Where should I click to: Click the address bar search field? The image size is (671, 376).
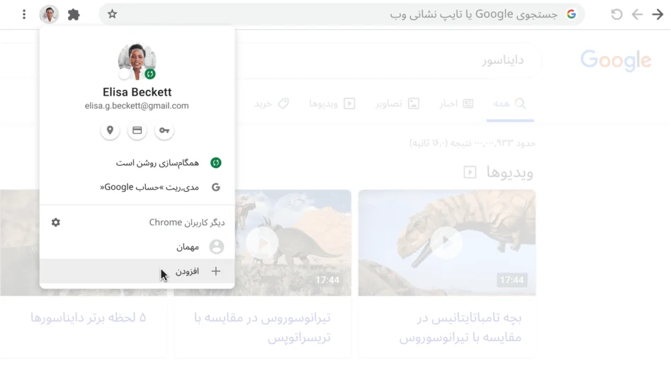[342, 14]
